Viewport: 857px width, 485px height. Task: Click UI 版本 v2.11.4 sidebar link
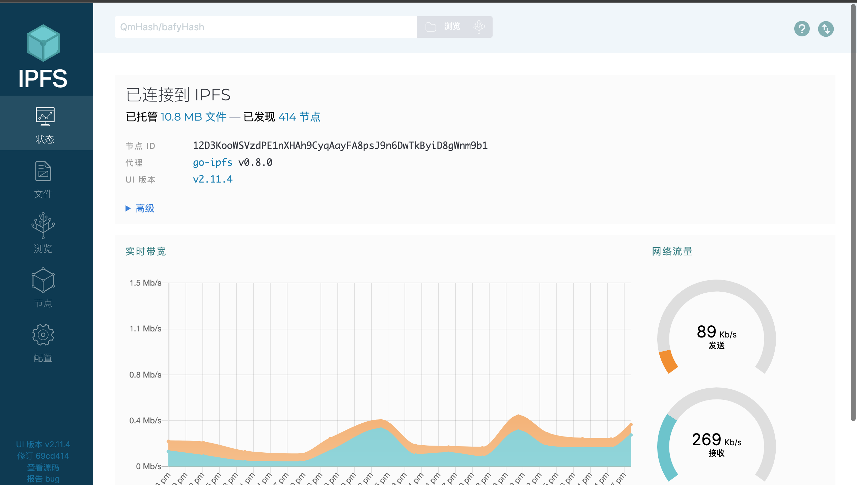(43, 444)
